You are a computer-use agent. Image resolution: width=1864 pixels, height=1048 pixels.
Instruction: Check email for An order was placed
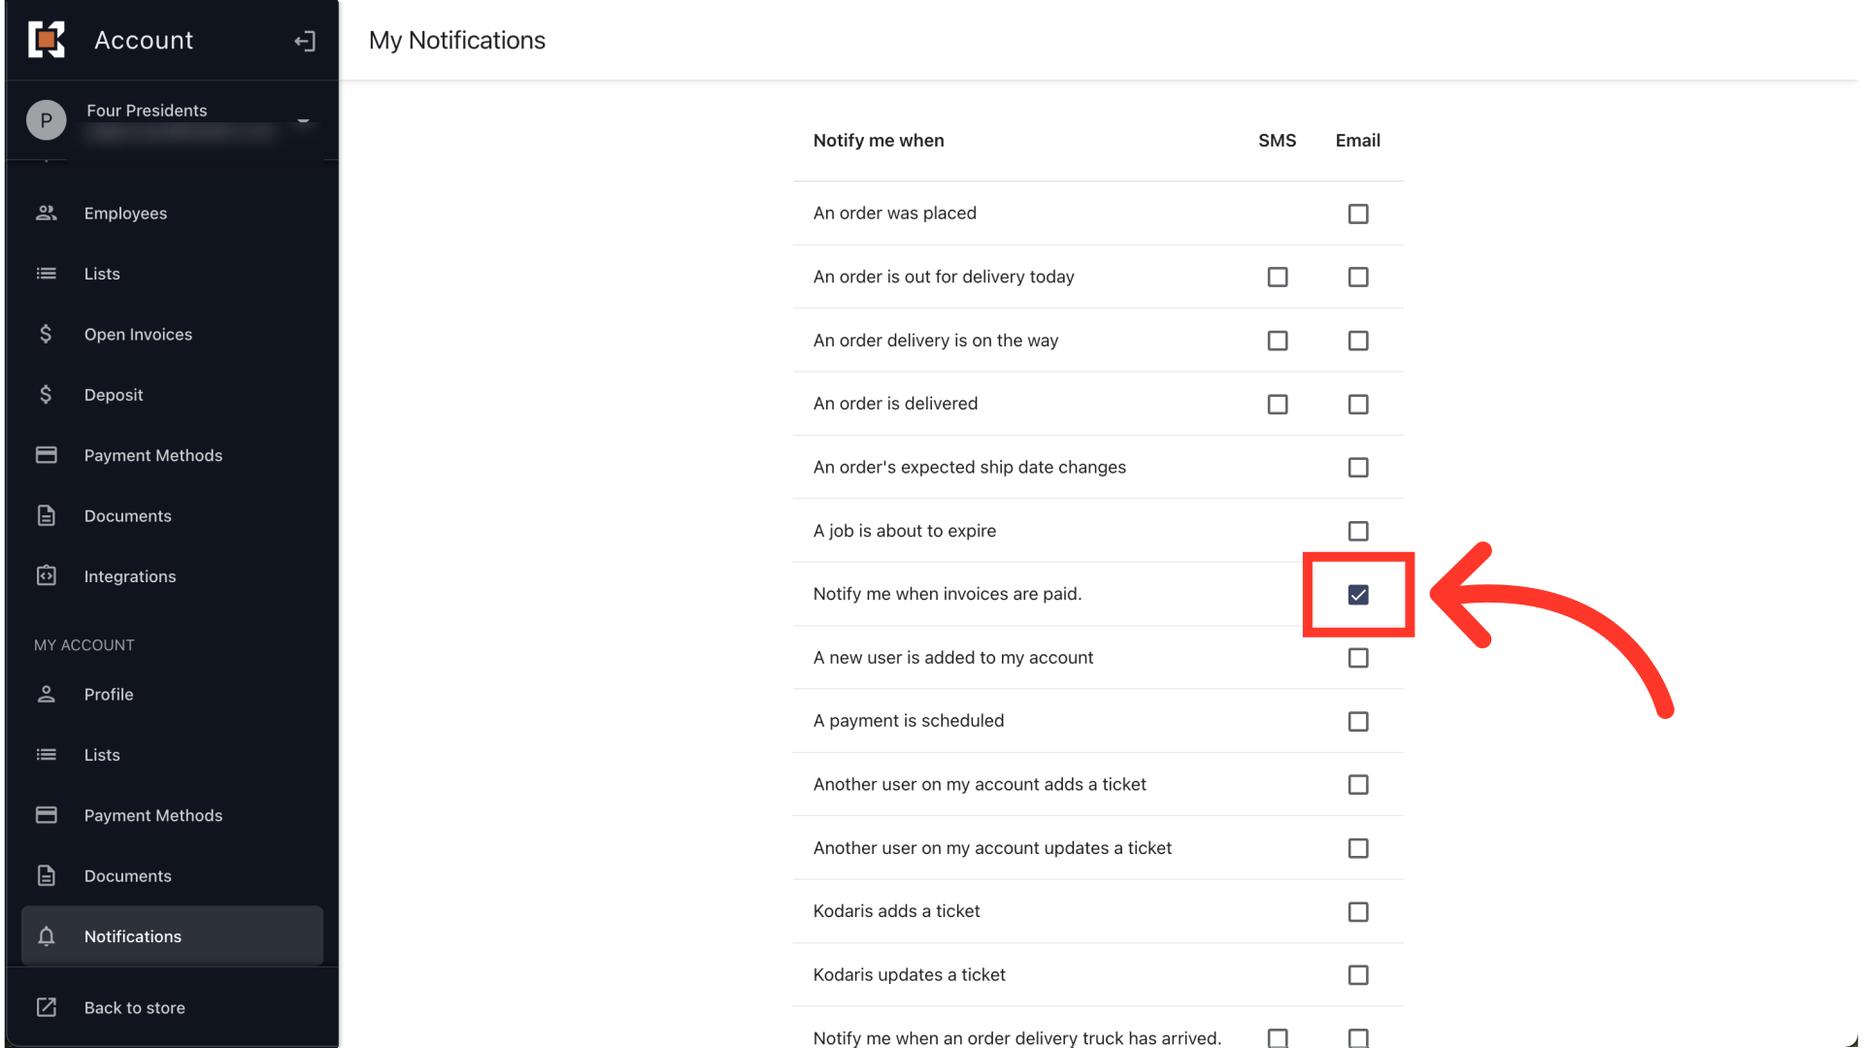tap(1357, 213)
